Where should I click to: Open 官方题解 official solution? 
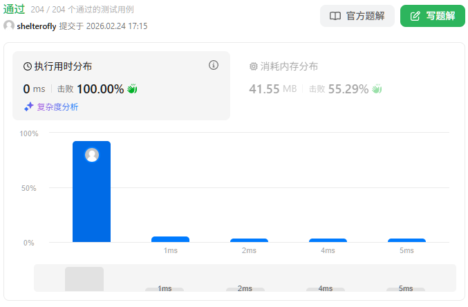click(x=357, y=16)
